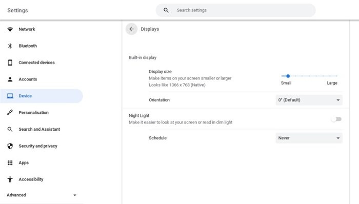This screenshot has height=204, width=359.
Task: Click the Device laptop icon
Action: (x=10, y=96)
